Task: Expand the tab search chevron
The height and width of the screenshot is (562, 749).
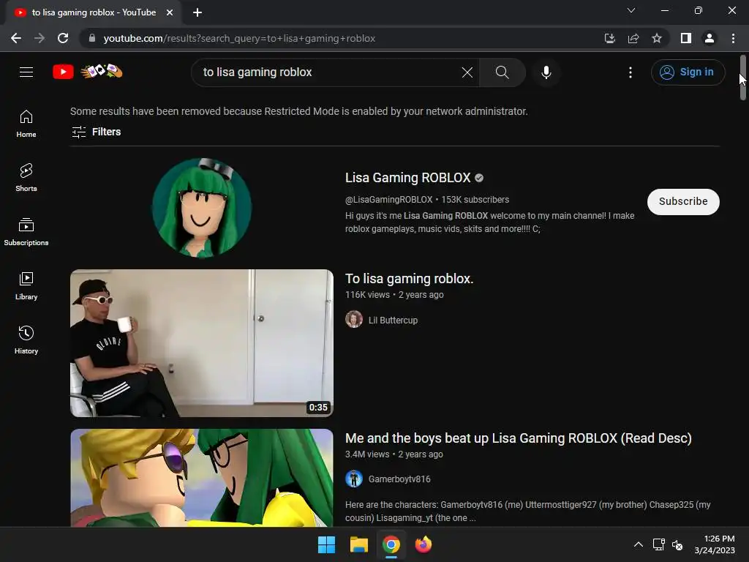Action: click(631, 10)
